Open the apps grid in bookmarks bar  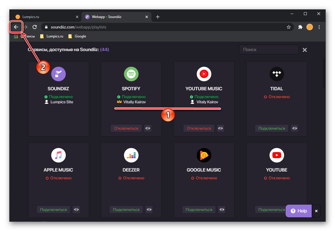16,36
